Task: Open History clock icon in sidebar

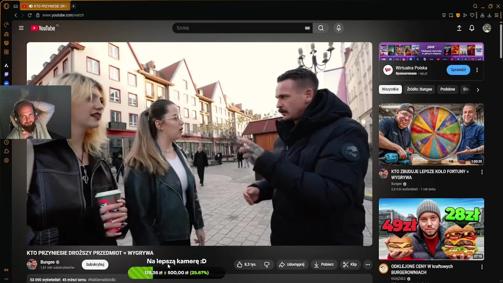Action: [6, 142]
